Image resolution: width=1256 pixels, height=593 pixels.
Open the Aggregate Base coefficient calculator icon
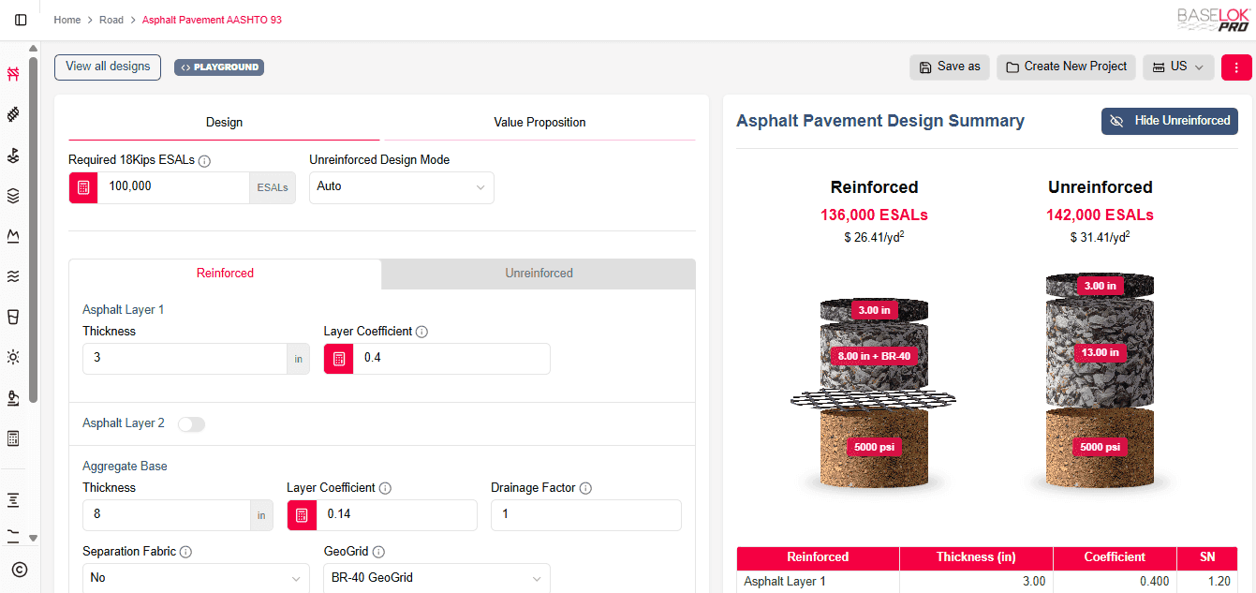pyautogui.click(x=303, y=515)
